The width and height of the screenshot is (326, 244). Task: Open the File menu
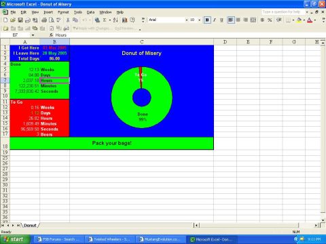click(x=13, y=12)
